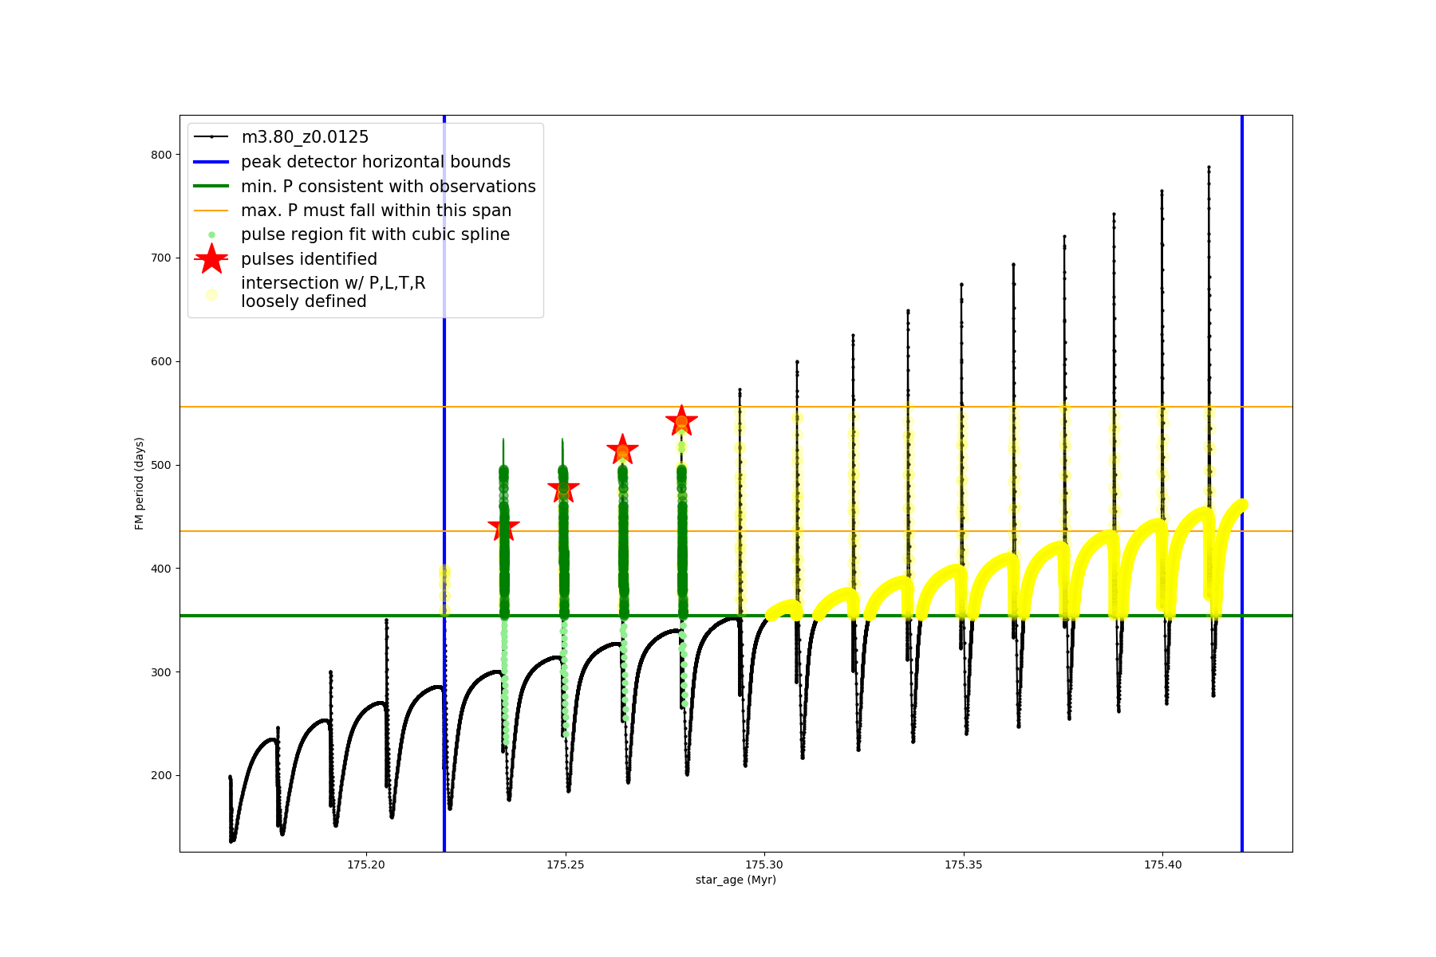The image size is (1436, 957).
Task: Click the red star icon in the legend
Action: [x=211, y=258]
